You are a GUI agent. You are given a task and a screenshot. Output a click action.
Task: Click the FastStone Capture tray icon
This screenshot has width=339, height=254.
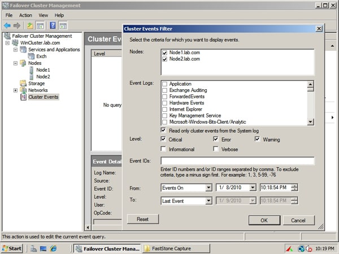[x=289, y=249]
